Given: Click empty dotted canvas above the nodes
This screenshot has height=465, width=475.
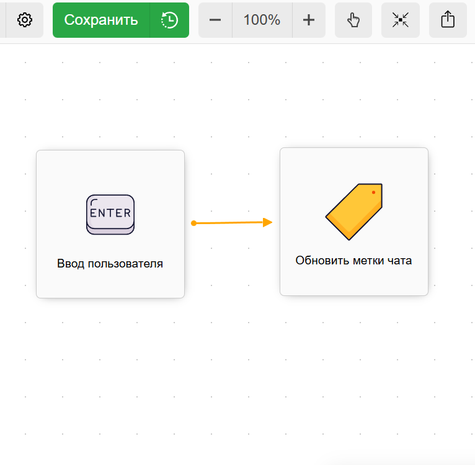Looking at the screenshot, I should (236, 93).
